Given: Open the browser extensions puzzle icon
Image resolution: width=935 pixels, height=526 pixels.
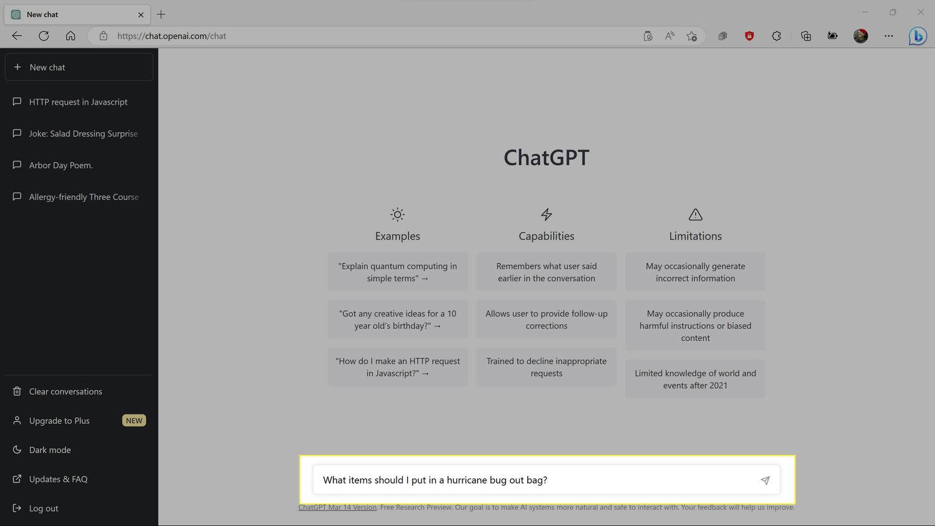Looking at the screenshot, I should pos(776,36).
